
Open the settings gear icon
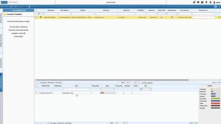[210, 2]
